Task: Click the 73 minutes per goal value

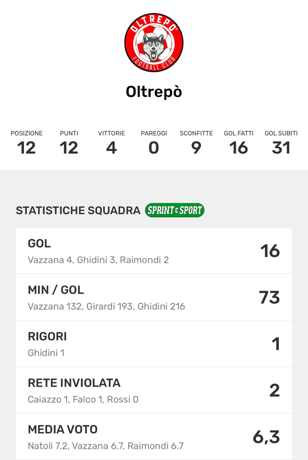Action: (269, 297)
